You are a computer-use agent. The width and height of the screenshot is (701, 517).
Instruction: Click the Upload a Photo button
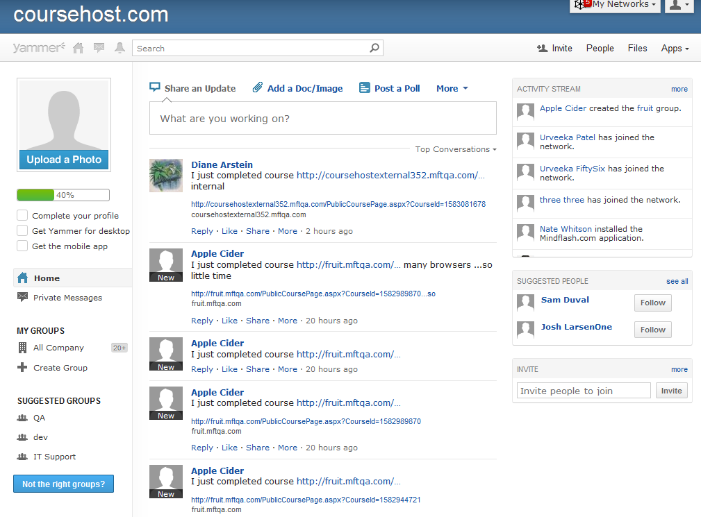64,160
